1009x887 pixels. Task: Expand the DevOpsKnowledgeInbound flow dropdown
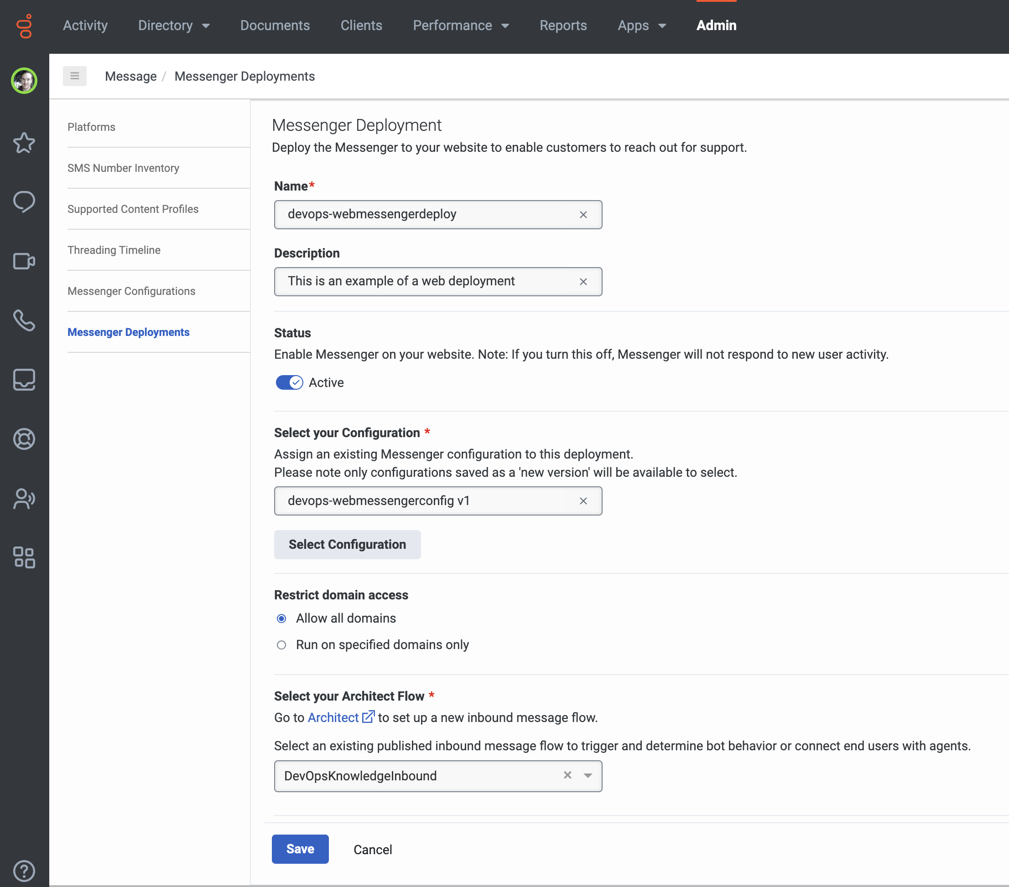coord(588,776)
